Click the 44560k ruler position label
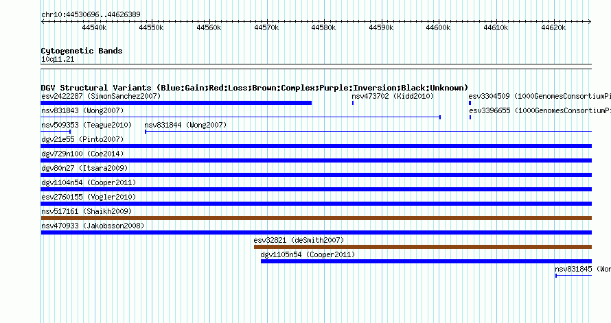Viewport: 611px width, 323px height. coord(209,27)
